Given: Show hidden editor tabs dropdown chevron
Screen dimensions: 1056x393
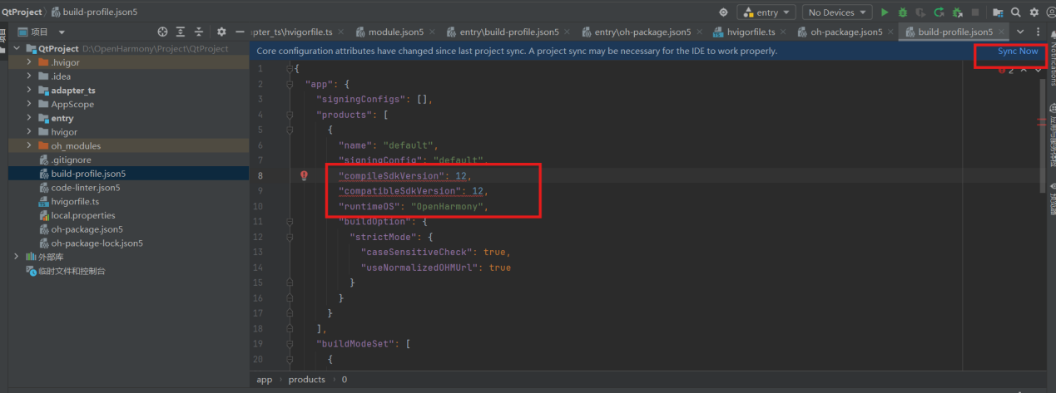Looking at the screenshot, I should [x=1020, y=32].
